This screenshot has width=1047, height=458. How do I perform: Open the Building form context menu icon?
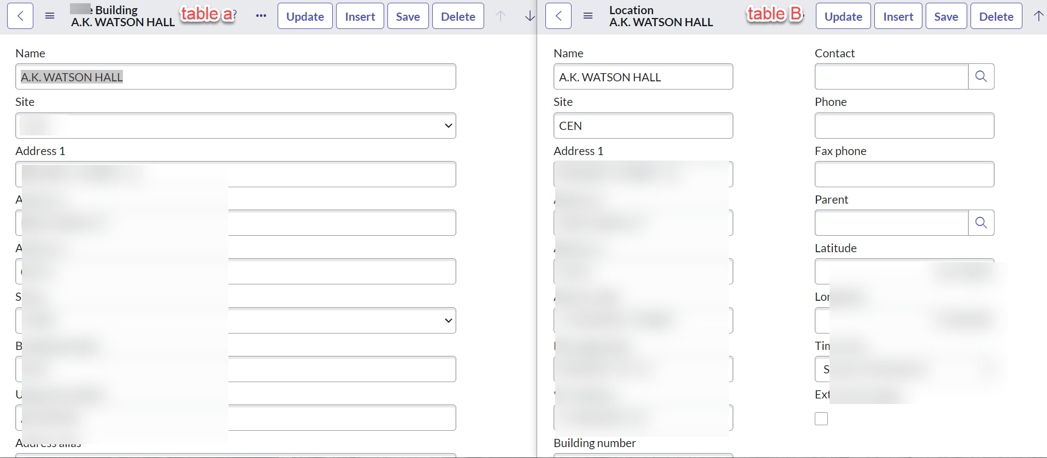tap(50, 16)
